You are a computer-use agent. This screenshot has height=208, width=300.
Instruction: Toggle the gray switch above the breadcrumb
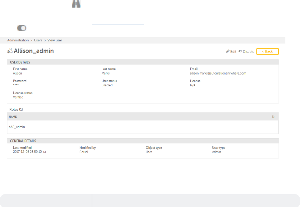coord(22,28)
